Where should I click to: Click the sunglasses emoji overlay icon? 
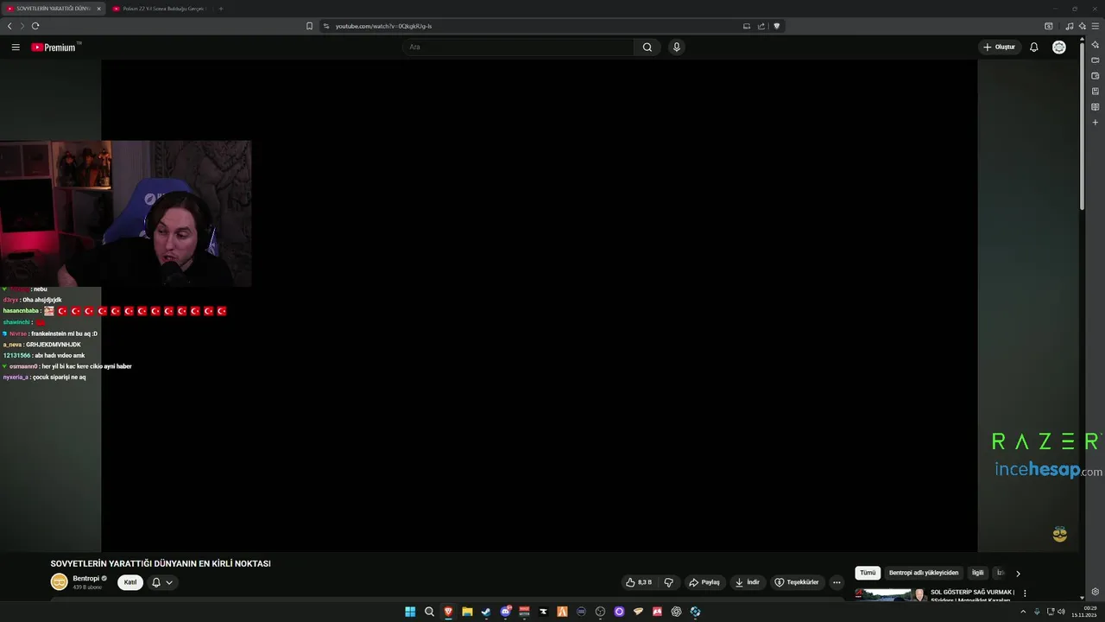click(x=1060, y=534)
